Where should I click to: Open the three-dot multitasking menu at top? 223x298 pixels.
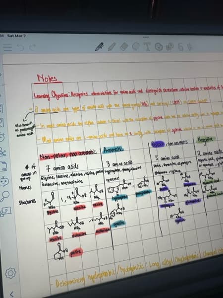click(146, 37)
